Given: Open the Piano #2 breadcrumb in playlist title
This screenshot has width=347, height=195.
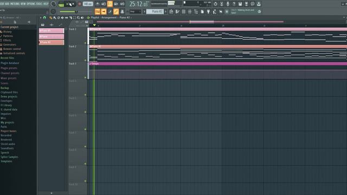Looking at the screenshot, I should [x=125, y=17].
